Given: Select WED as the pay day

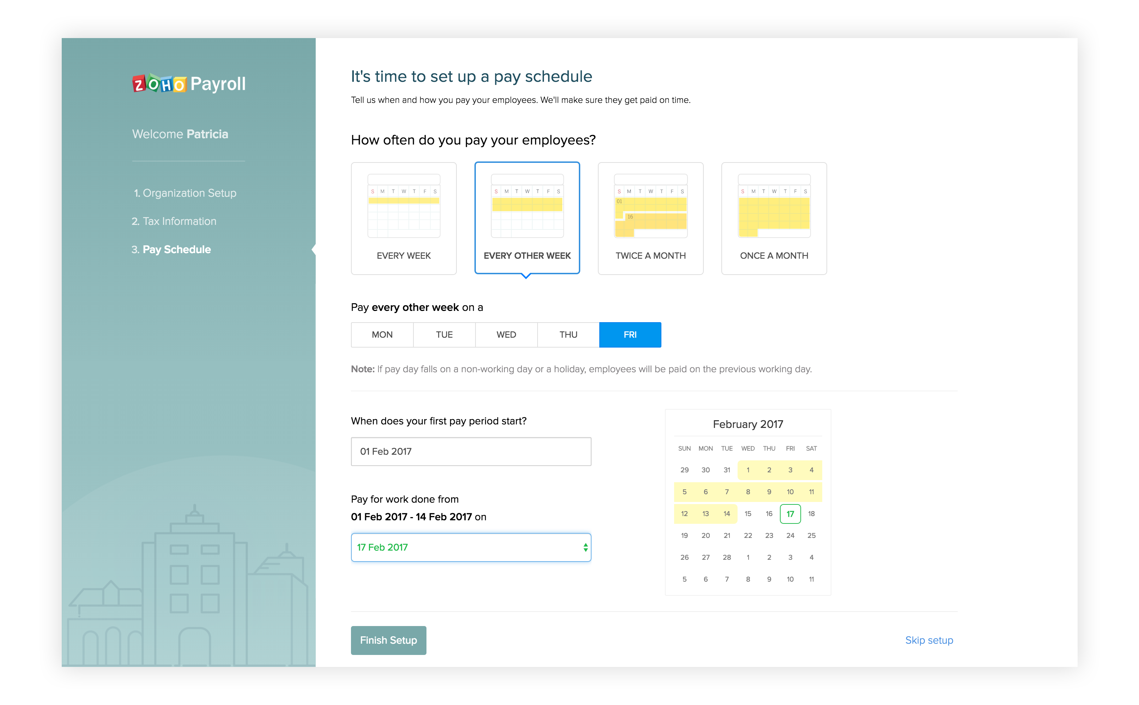Looking at the screenshot, I should coord(506,334).
